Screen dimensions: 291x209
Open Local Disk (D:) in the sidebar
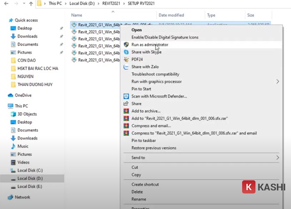[x=30, y=178]
